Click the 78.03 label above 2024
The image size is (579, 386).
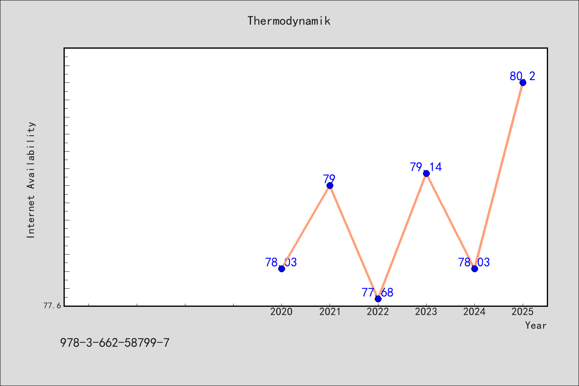(474, 262)
